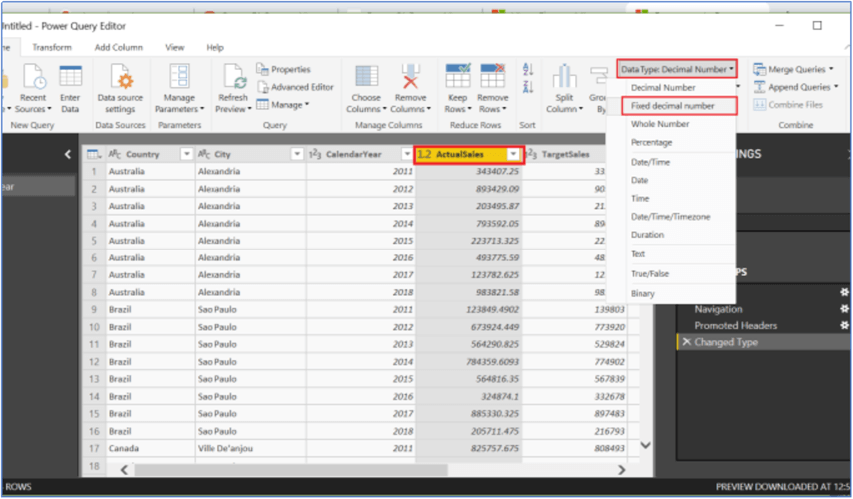Expand the Data Type dropdown
853x499 pixels.
[677, 69]
